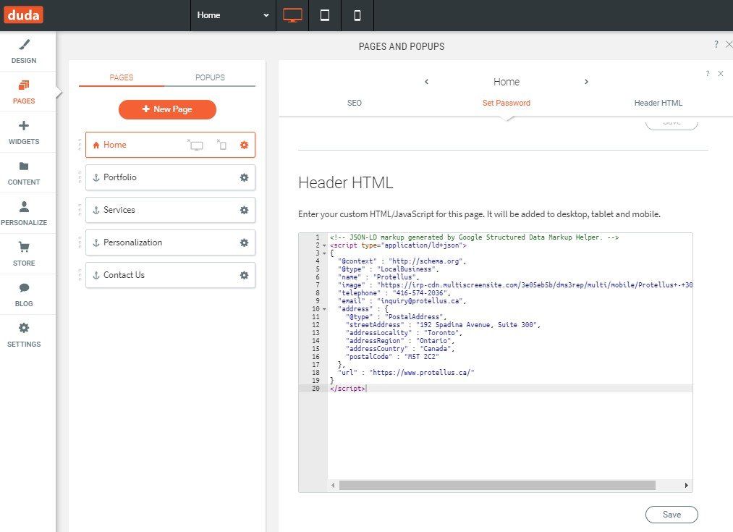Viewport: 733px width, 532px height.
Task: Select the Pages tab
Action: point(122,77)
